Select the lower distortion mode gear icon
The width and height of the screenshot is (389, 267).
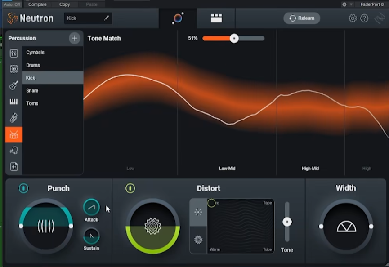click(x=198, y=240)
